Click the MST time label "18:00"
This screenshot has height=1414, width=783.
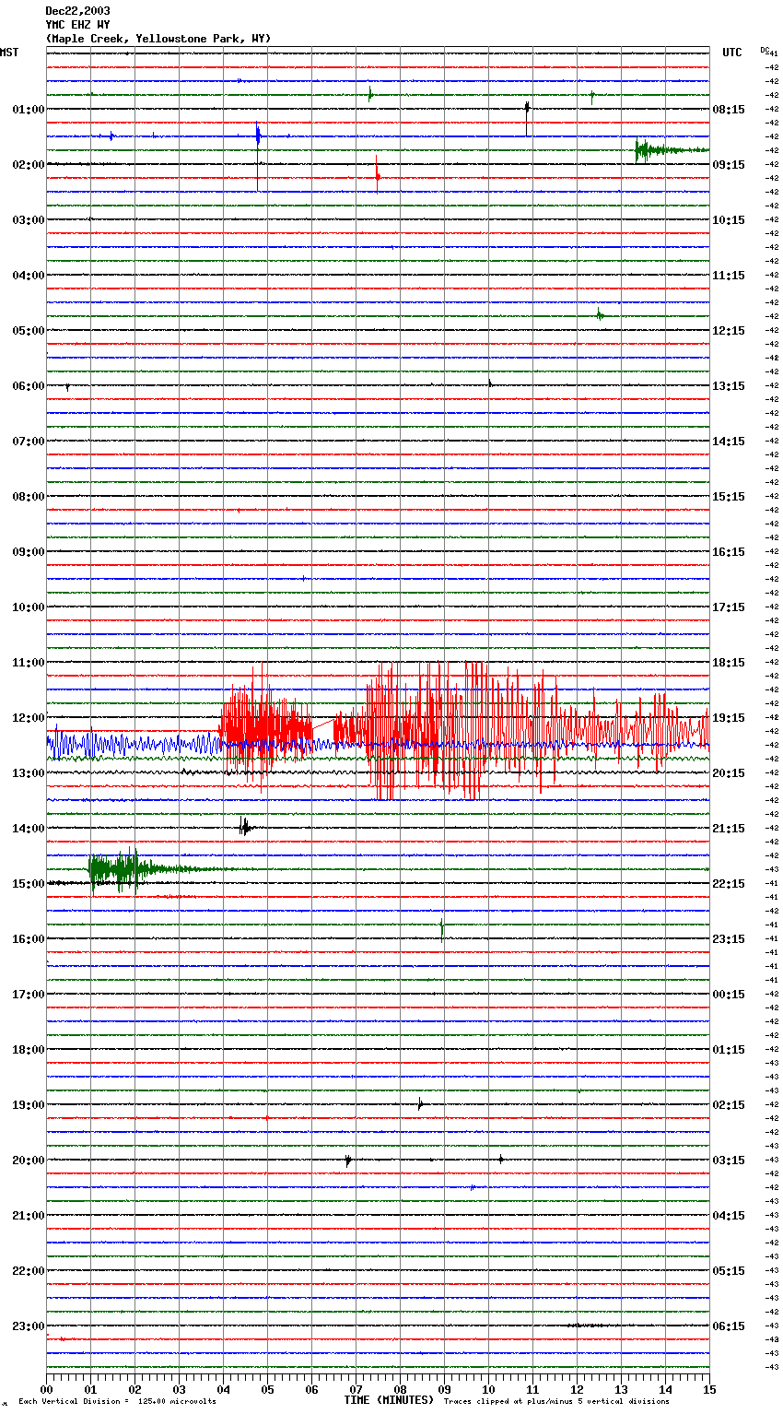point(29,1050)
